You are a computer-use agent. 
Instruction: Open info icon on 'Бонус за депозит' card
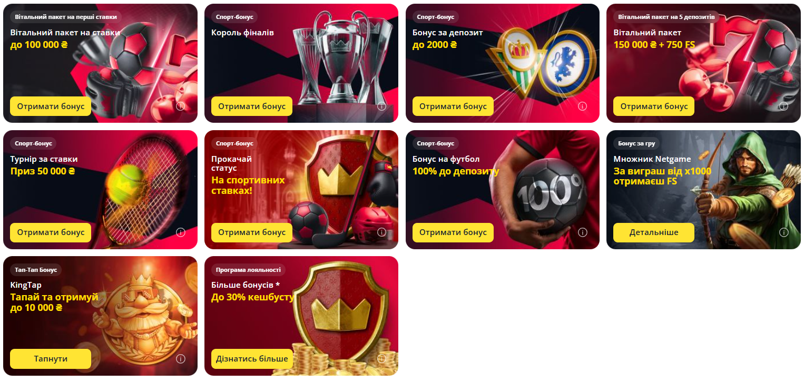pyautogui.click(x=583, y=106)
